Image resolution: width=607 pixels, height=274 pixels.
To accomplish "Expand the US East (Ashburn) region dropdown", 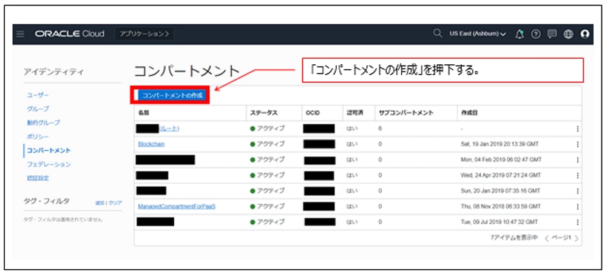I will tap(478, 34).
